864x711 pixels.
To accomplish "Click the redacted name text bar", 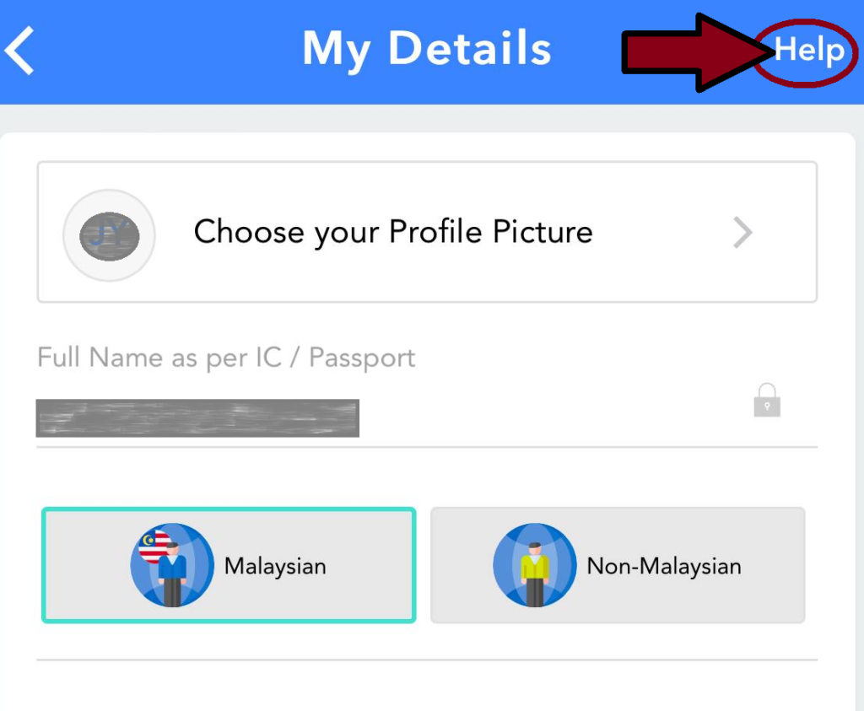I will coord(197,418).
